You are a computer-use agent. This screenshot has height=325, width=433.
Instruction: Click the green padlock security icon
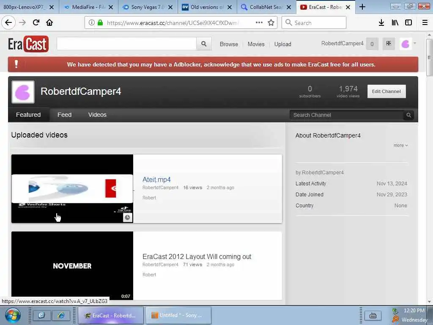point(100,23)
